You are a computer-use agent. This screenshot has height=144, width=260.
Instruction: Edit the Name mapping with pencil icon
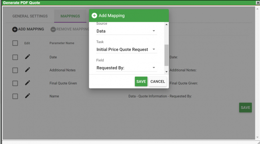[28, 96]
